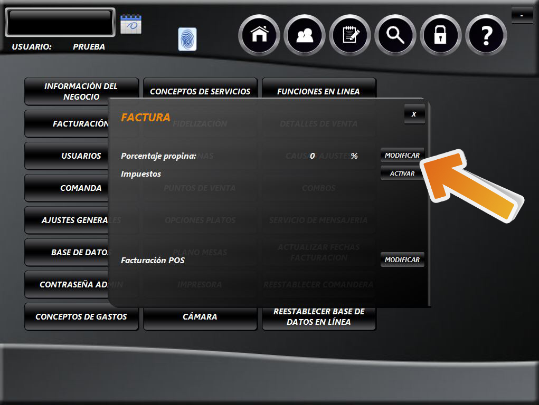Open Funciones en Linea option
Viewport: 539px width, 405px height.
318,89
